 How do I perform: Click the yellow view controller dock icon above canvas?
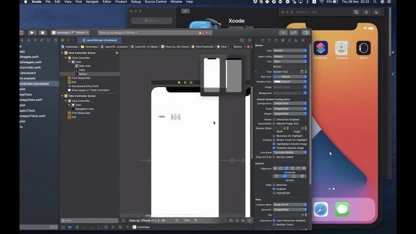[x=179, y=83]
